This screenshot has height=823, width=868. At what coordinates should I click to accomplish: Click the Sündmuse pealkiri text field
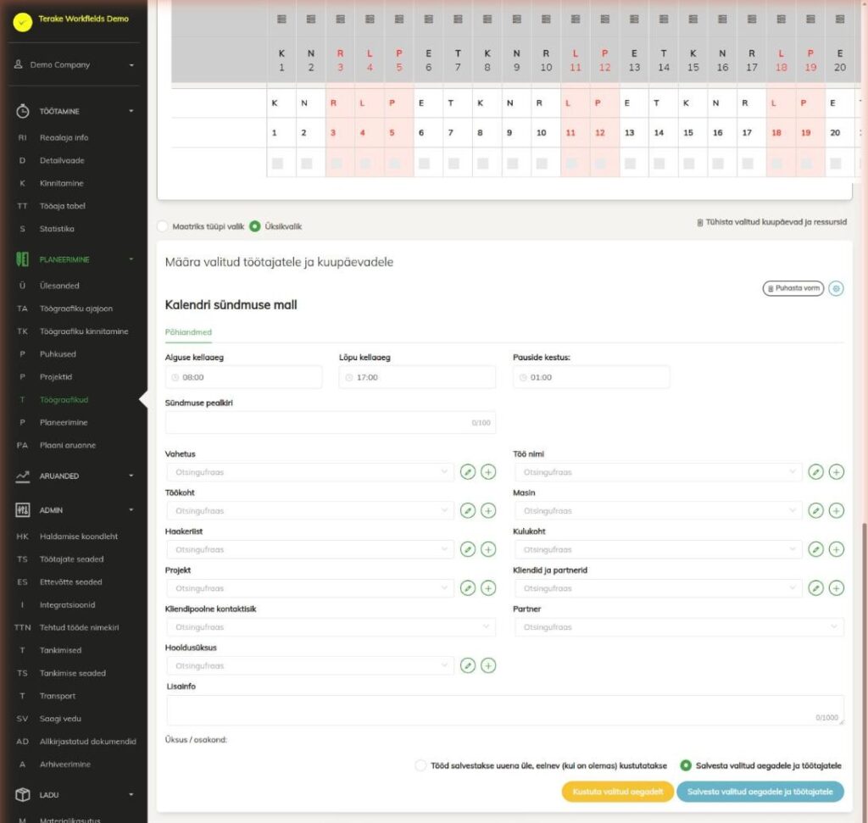pos(331,422)
